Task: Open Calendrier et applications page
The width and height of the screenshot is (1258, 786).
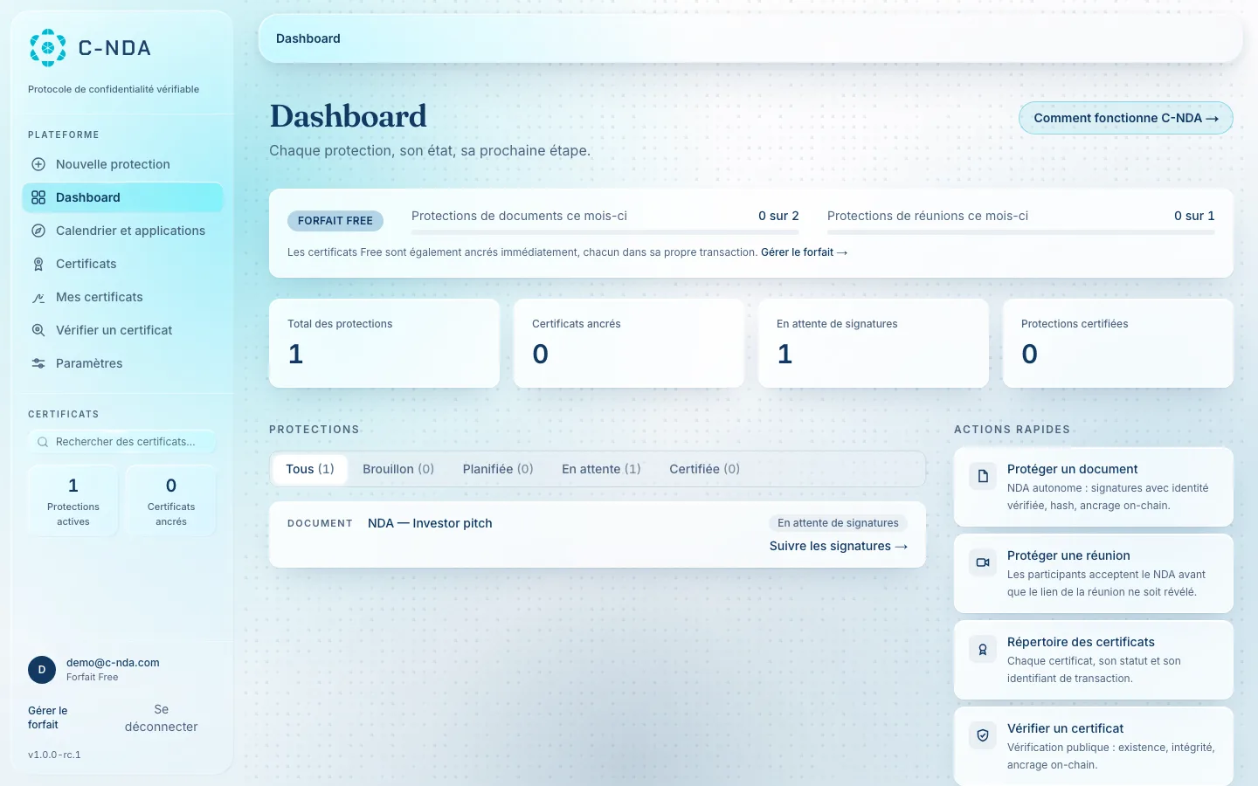Action: 122,231
